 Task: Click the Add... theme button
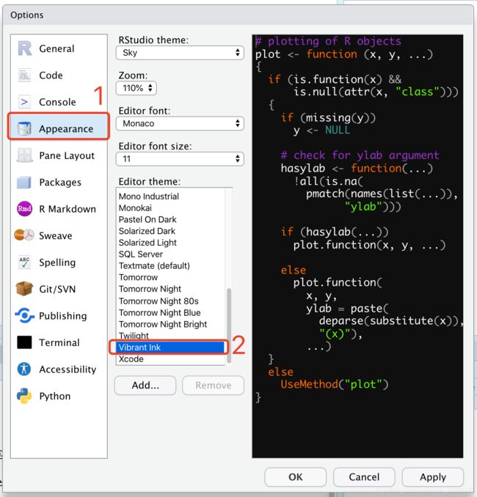coord(145,385)
